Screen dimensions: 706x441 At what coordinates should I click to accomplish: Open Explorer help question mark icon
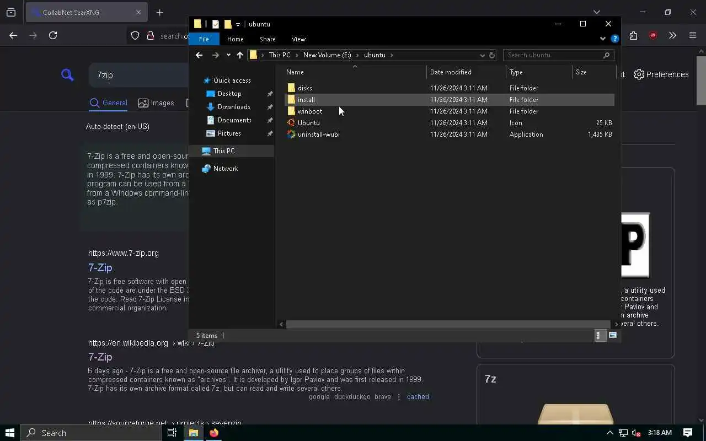tap(614, 39)
